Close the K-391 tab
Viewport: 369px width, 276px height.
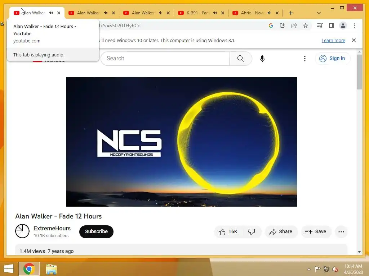point(223,13)
